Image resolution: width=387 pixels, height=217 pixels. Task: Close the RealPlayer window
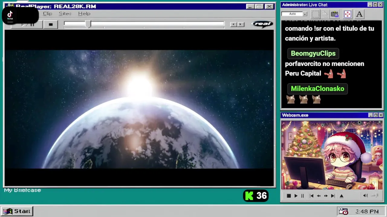click(x=269, y=6)
